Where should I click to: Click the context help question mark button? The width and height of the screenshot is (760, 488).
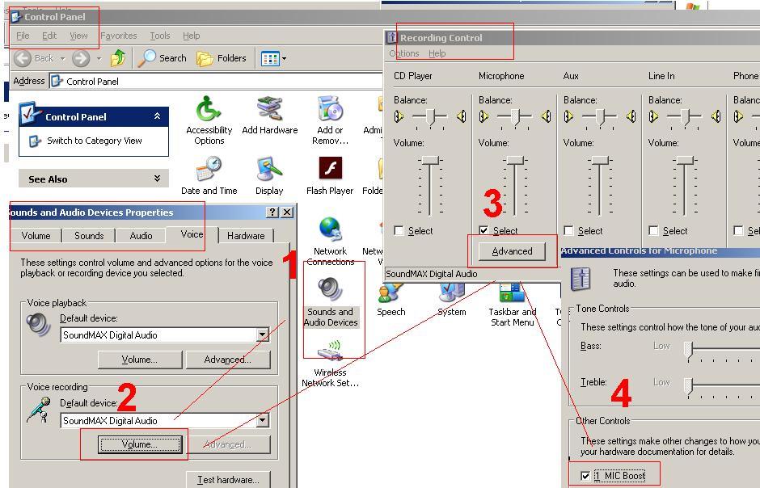pos(272,212)
